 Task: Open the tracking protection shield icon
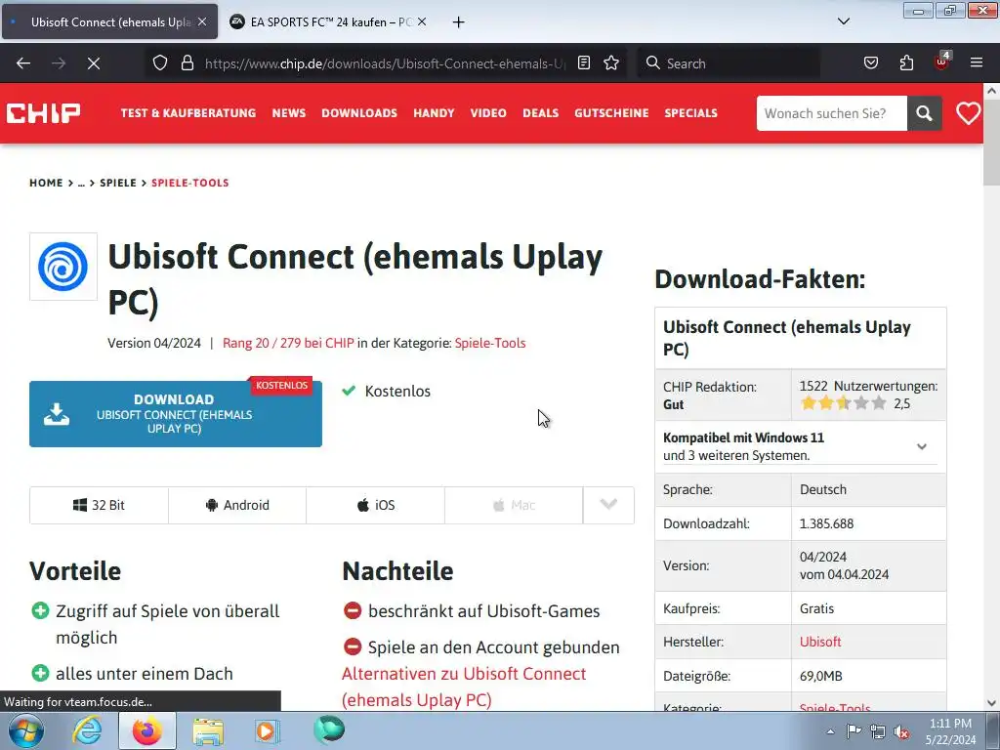tap(160, 63)
